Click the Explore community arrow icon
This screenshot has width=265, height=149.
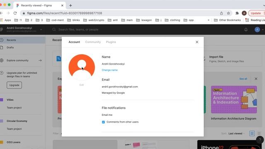tap(40, 60)
